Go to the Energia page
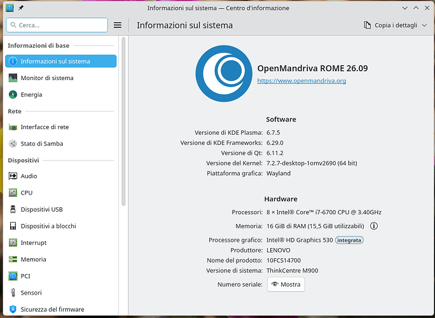Image resolution: width=435 pixels, height=318 pixels. (61, 95)
